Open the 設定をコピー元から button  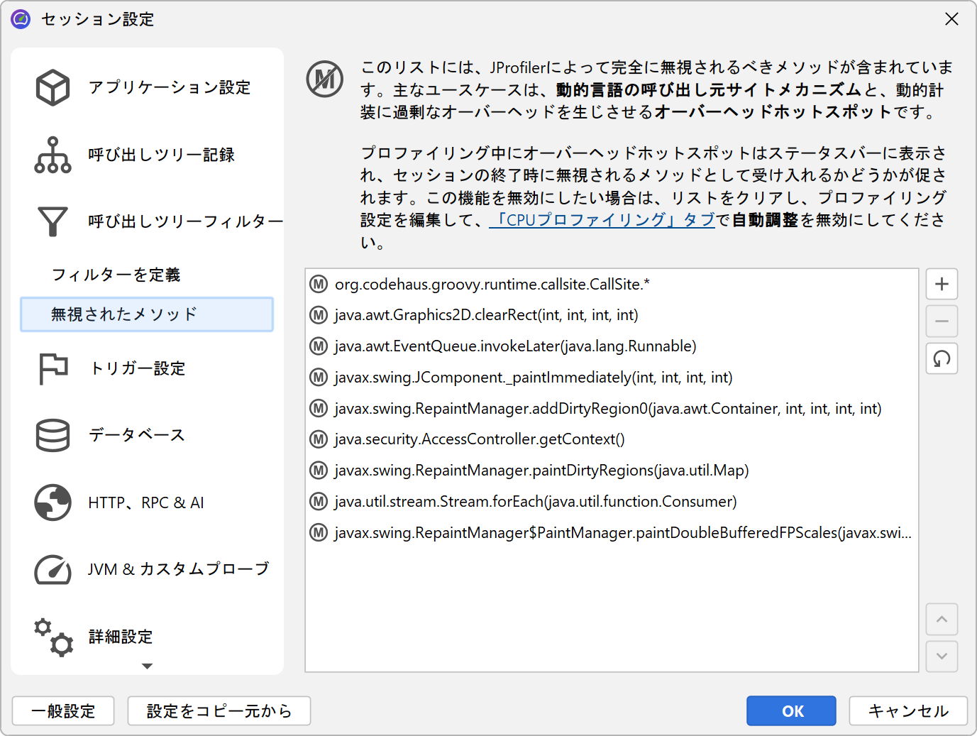(219, 711)
